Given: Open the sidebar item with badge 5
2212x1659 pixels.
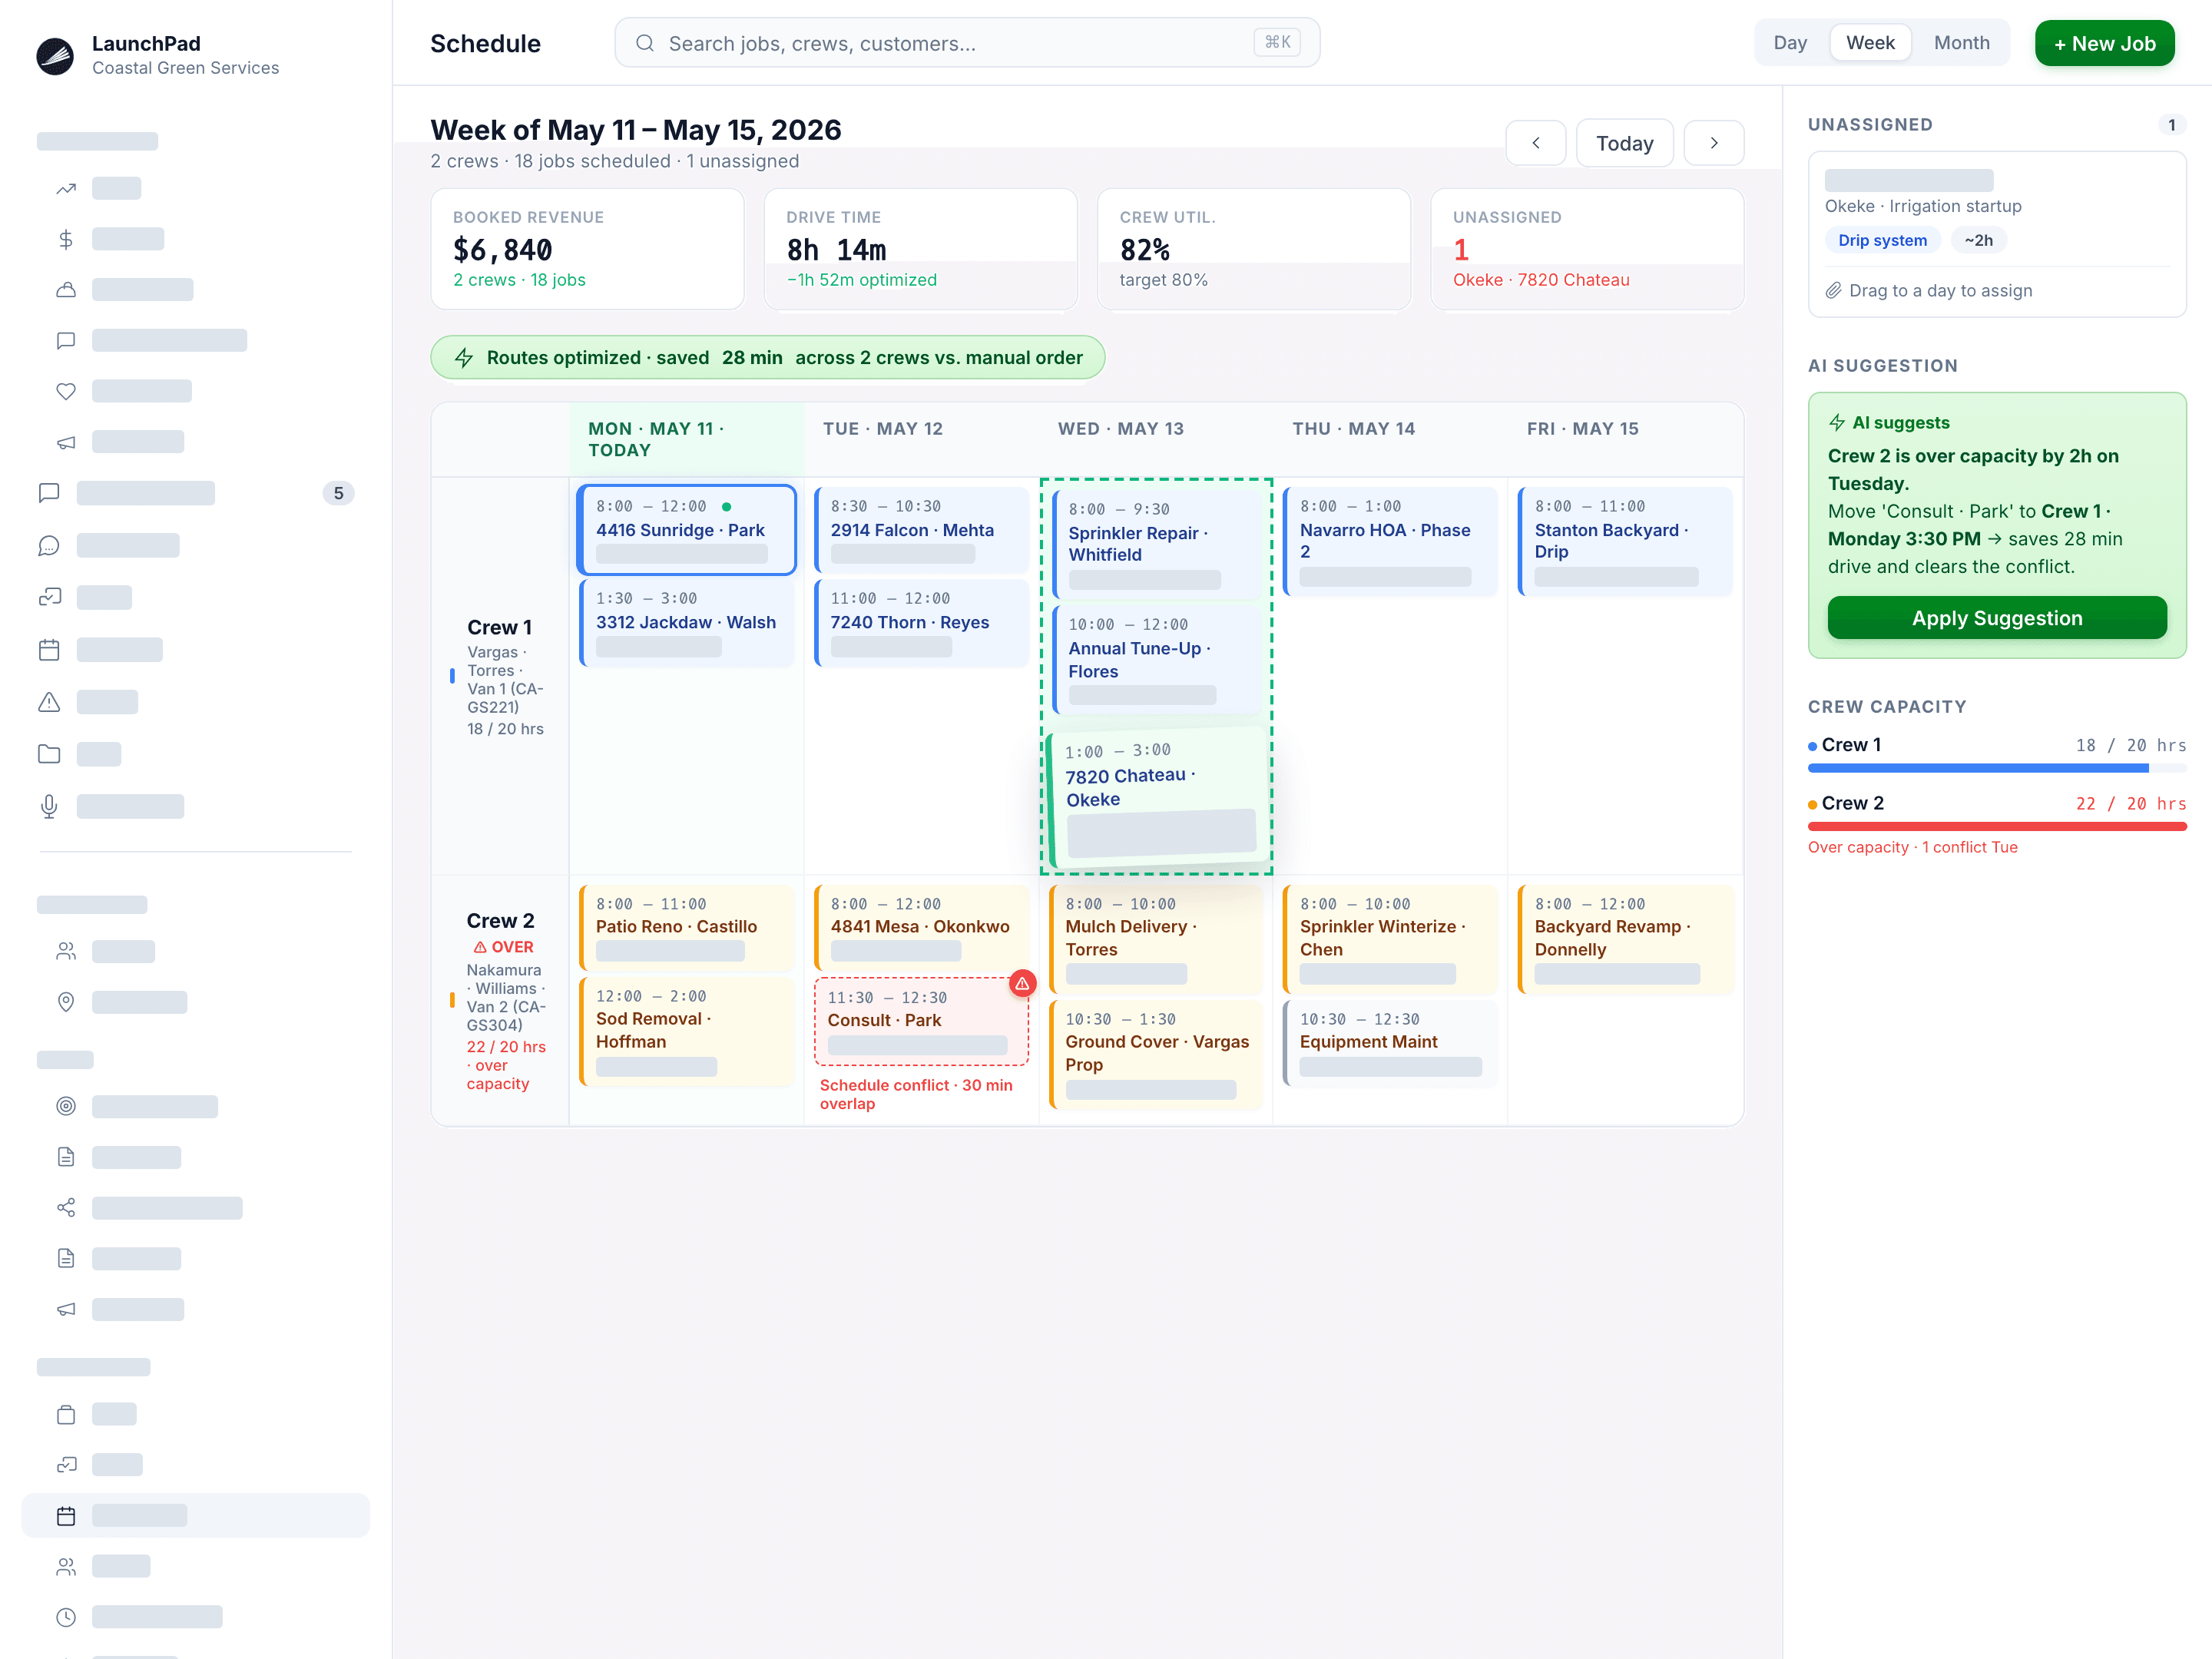Looking at the screenshot, I should (196, 493).
